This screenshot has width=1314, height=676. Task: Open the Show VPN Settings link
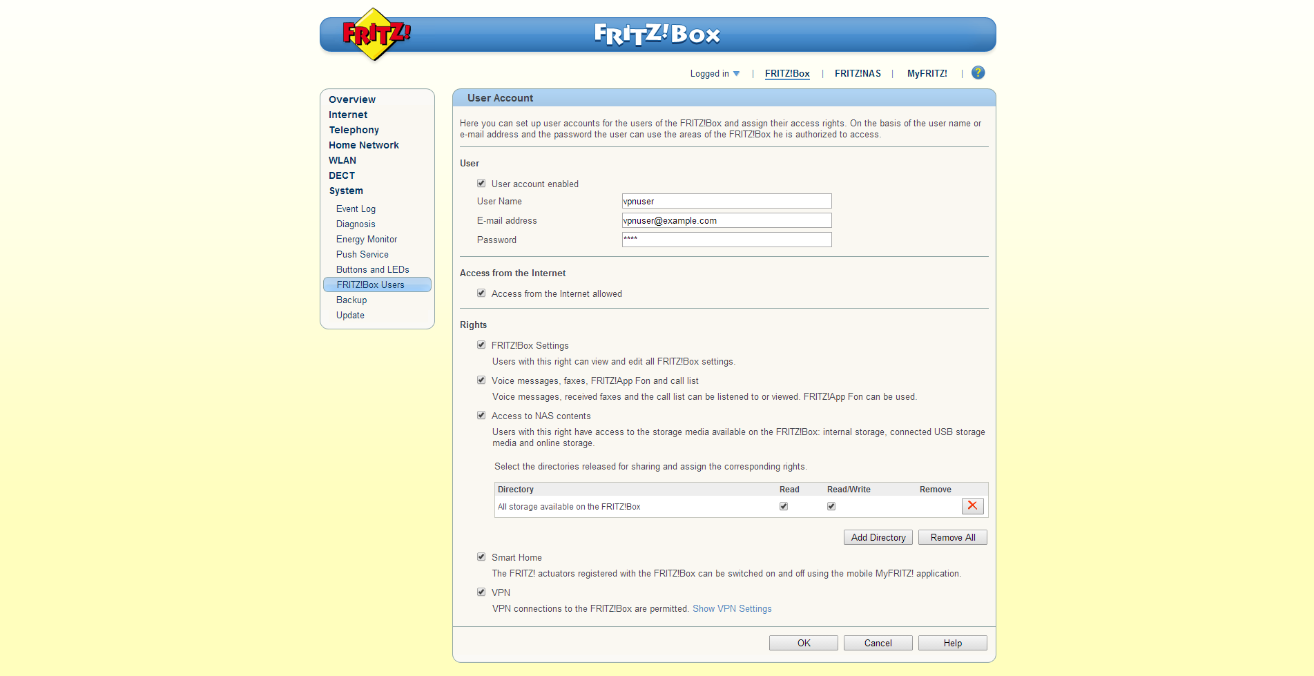click(732, 608)
